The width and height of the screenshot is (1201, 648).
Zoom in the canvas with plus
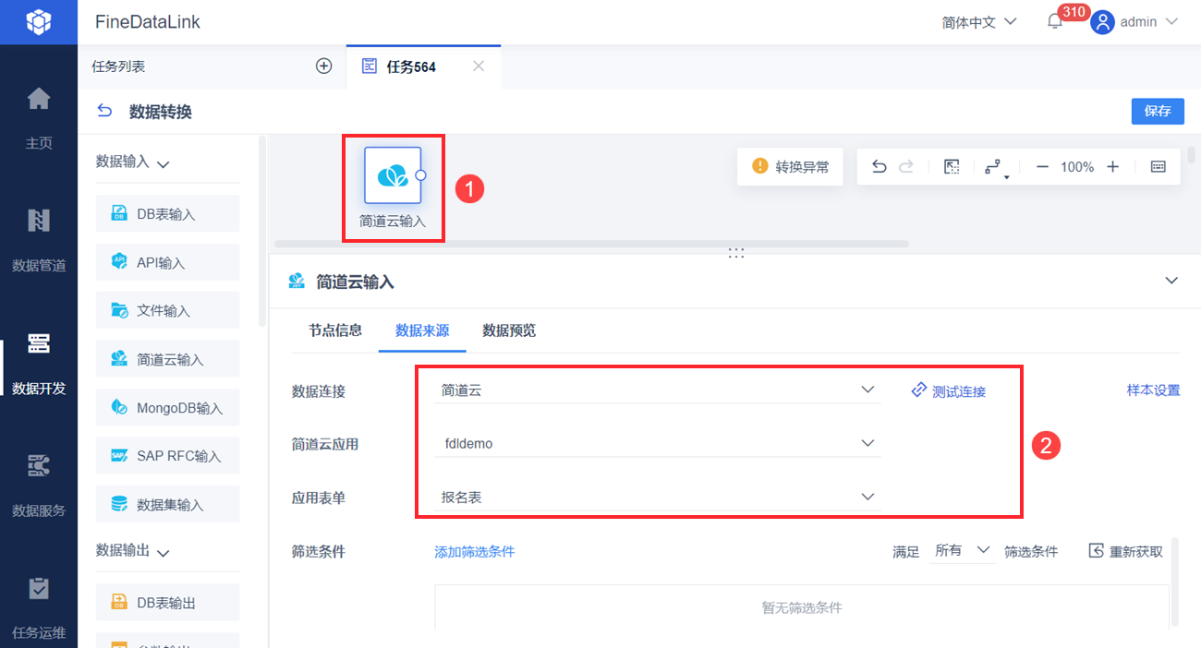(x=1113, y=167)
